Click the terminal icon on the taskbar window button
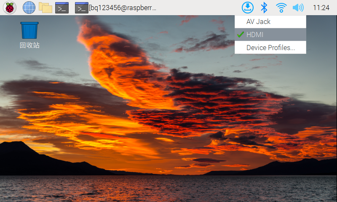The width and height of the screenshot is (337, 202). pos(81,8)
